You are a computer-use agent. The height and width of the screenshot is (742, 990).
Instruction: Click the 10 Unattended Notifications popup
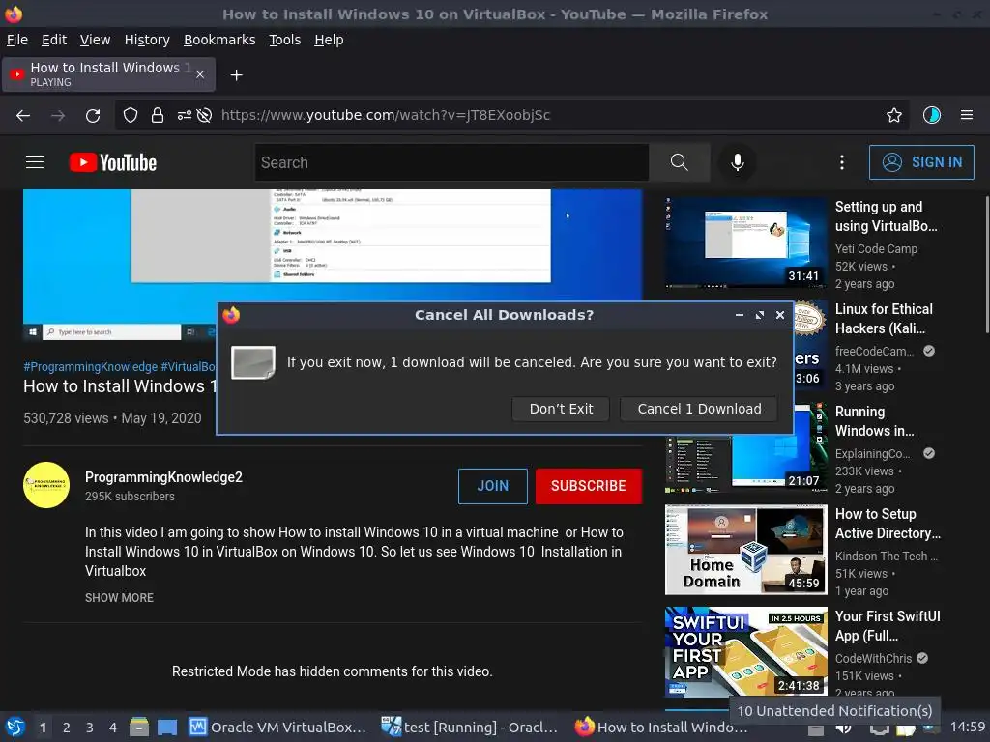[834, 711]
